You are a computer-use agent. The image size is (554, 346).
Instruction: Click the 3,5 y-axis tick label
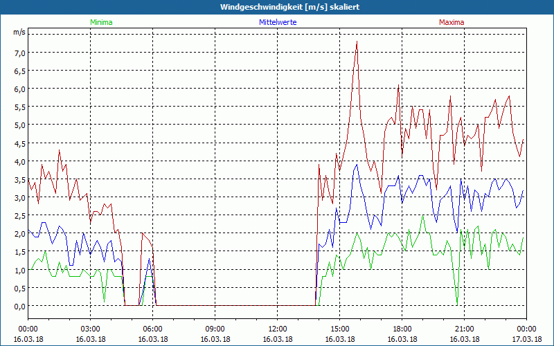[19, 179]
